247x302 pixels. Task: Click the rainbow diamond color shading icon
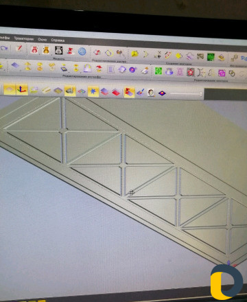162,93
